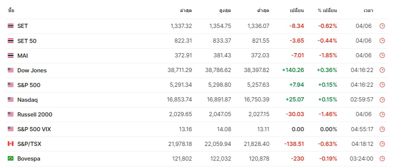Sort by the % เปลี่ยน column header
The image size is (395, 167).
(x=327, y=11)
